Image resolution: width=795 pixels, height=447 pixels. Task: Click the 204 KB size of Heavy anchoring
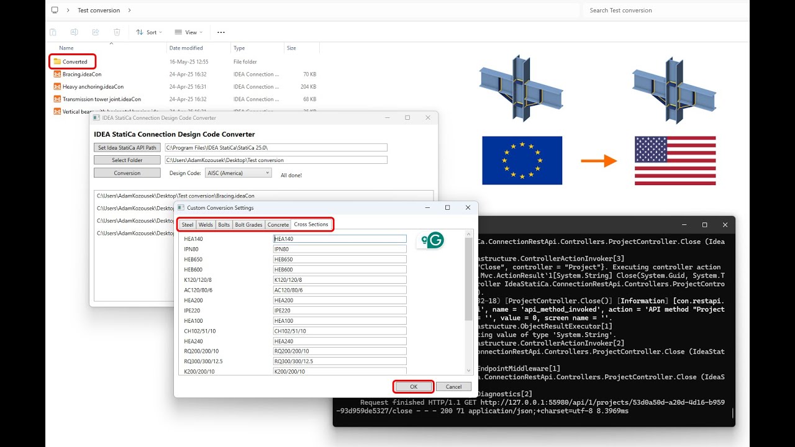click(309, 86)
